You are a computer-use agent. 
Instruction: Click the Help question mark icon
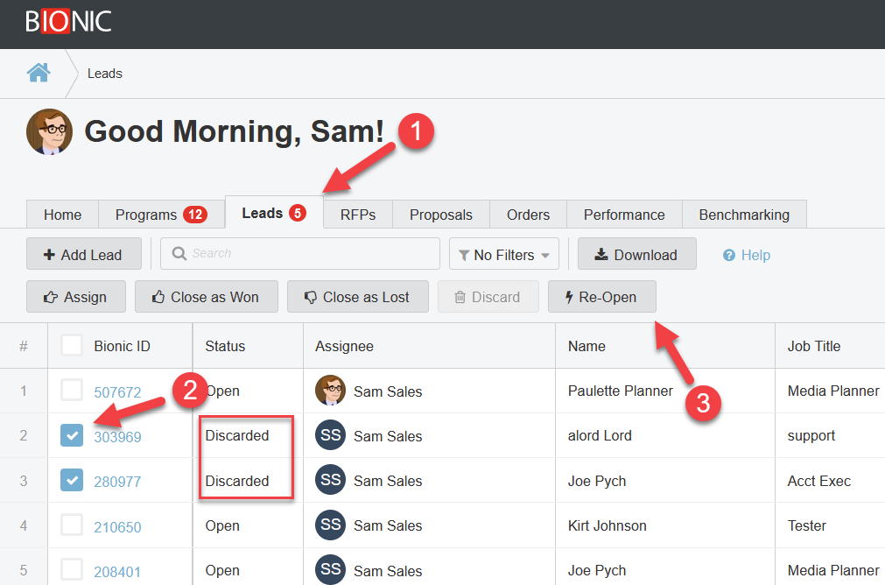pyautogui.click(x=728, y=255)
